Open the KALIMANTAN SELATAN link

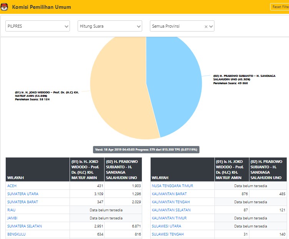(x=171, y=210)
